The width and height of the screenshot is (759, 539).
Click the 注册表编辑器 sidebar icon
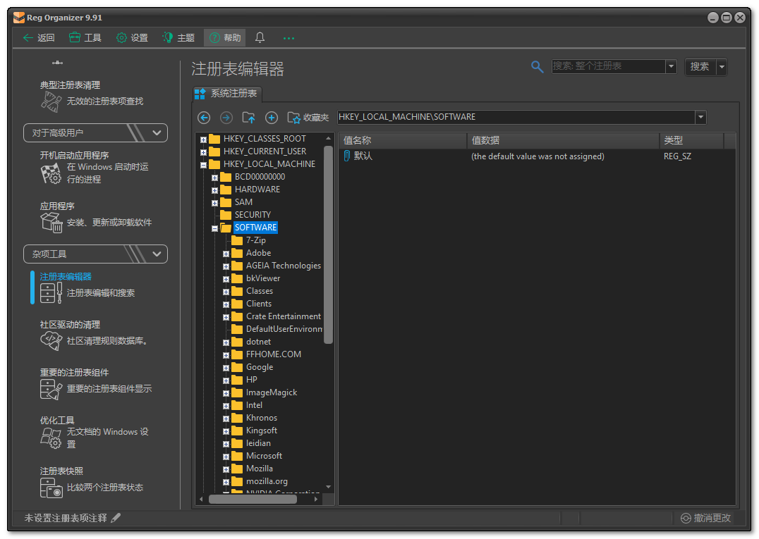coord(51,293)
